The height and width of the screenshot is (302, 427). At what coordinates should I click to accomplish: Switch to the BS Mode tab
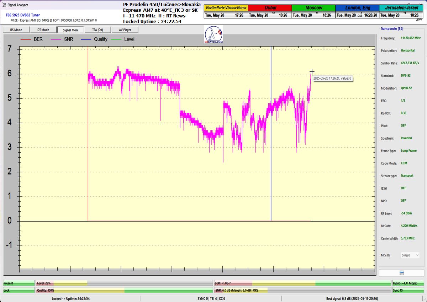click(x=16, y=30)
